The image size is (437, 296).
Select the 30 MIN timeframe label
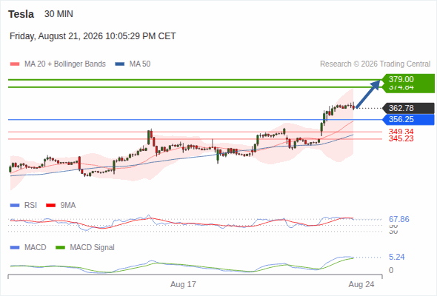point(59,14)
